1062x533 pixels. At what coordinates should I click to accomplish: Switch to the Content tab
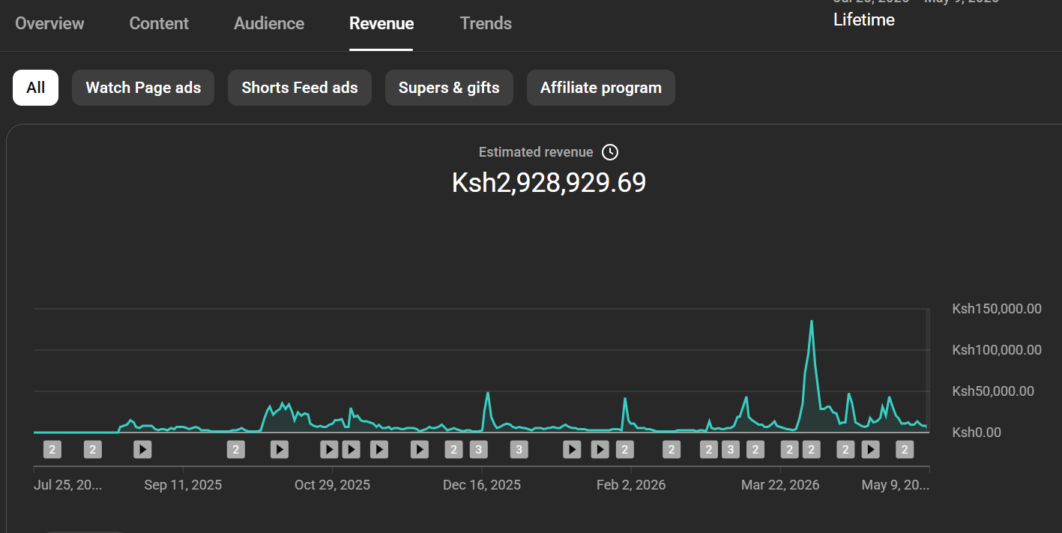(x=159, y=23)
